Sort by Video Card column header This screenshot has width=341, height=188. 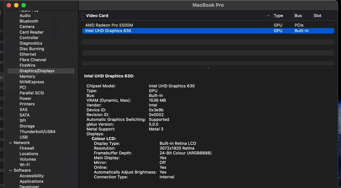[97, 16]
